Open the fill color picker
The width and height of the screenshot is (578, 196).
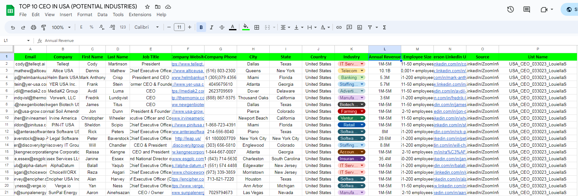[246, 27]
